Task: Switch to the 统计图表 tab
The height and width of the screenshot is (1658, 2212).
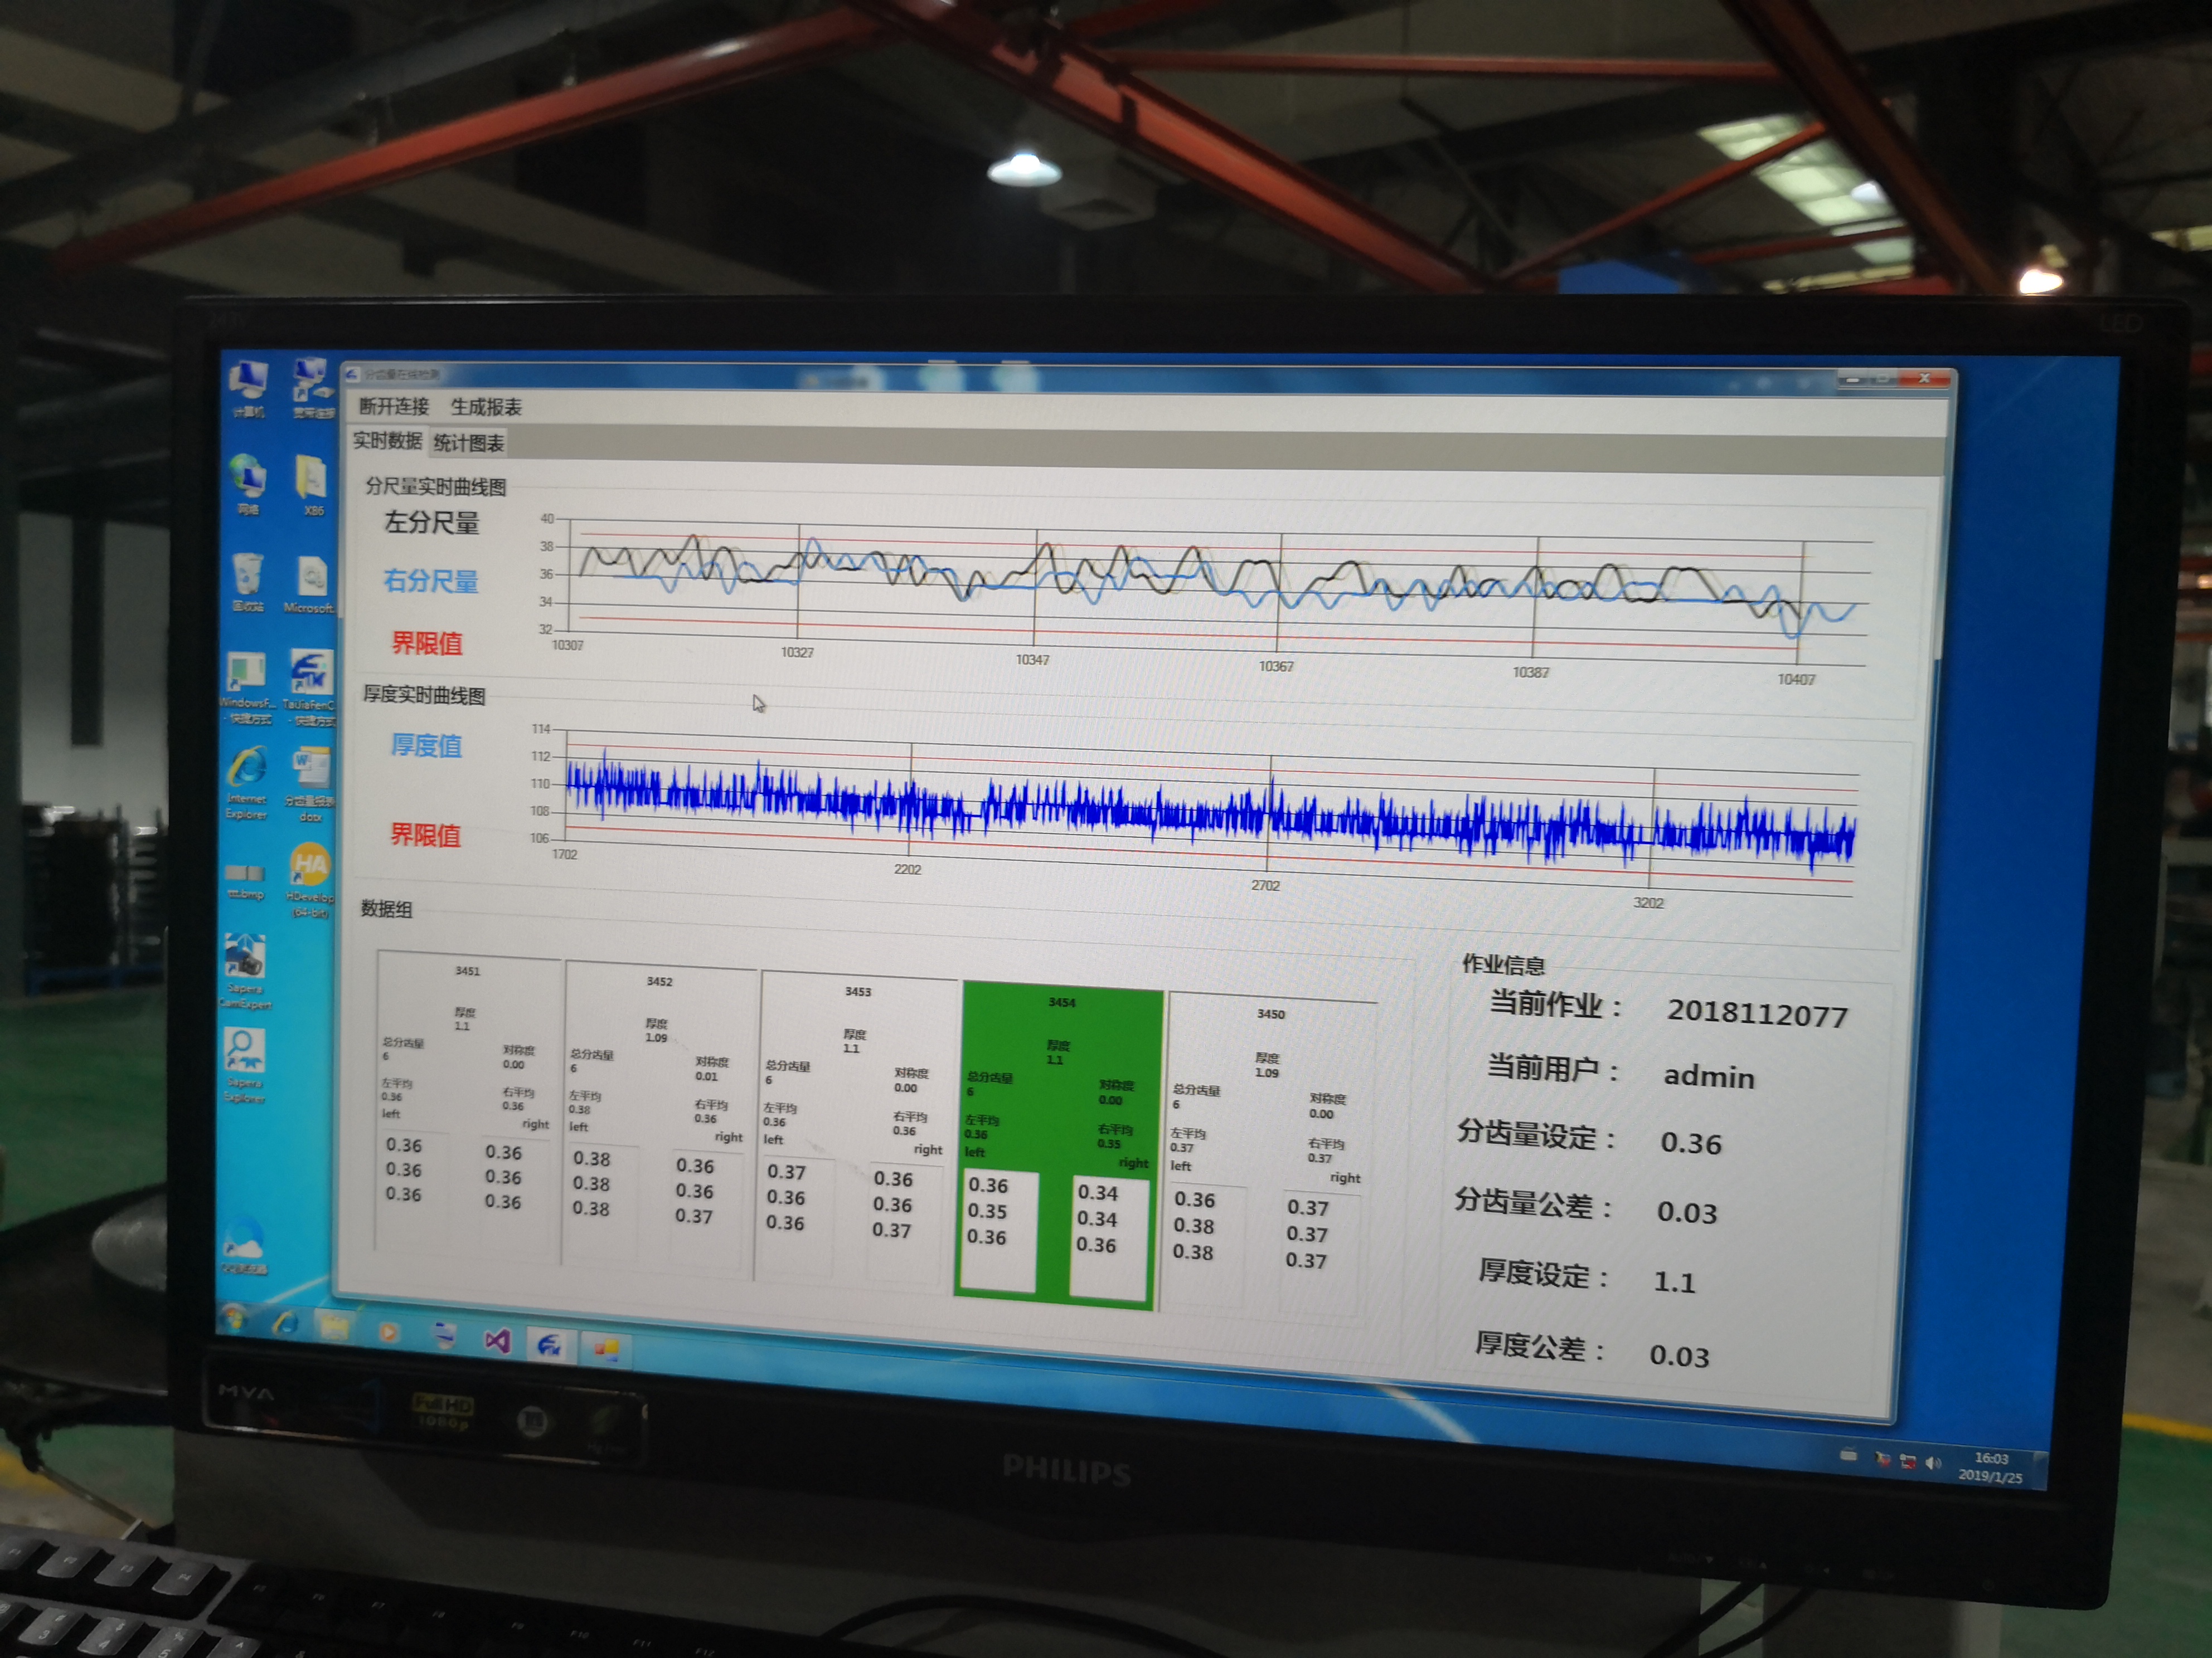Action: coord(469,443)
